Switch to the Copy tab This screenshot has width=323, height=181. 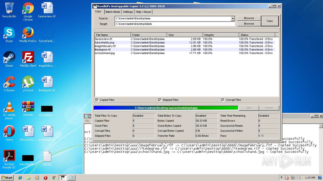[x=98, y=12]
